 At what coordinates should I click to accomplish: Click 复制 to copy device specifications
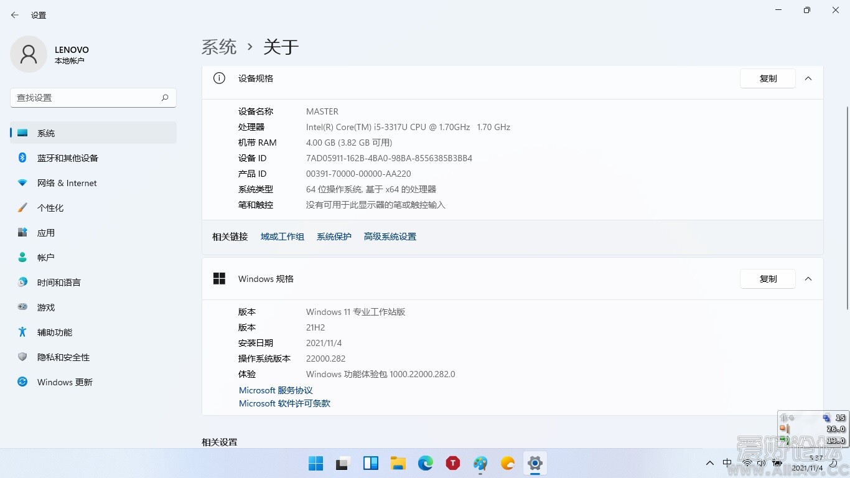pos(768,78)
